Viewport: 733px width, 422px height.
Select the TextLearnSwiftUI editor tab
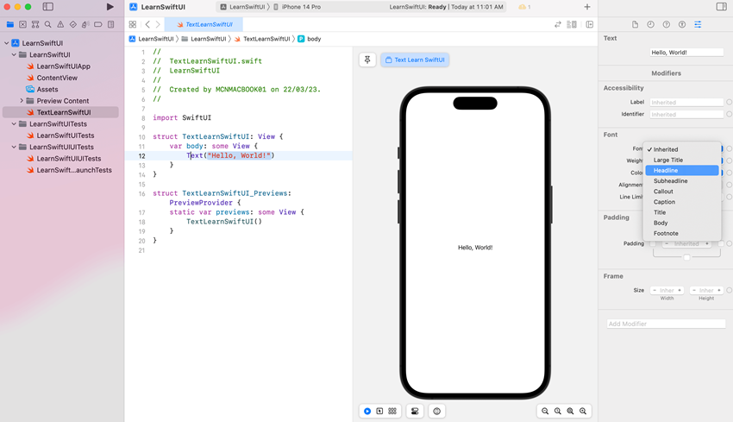pos(204,24)
